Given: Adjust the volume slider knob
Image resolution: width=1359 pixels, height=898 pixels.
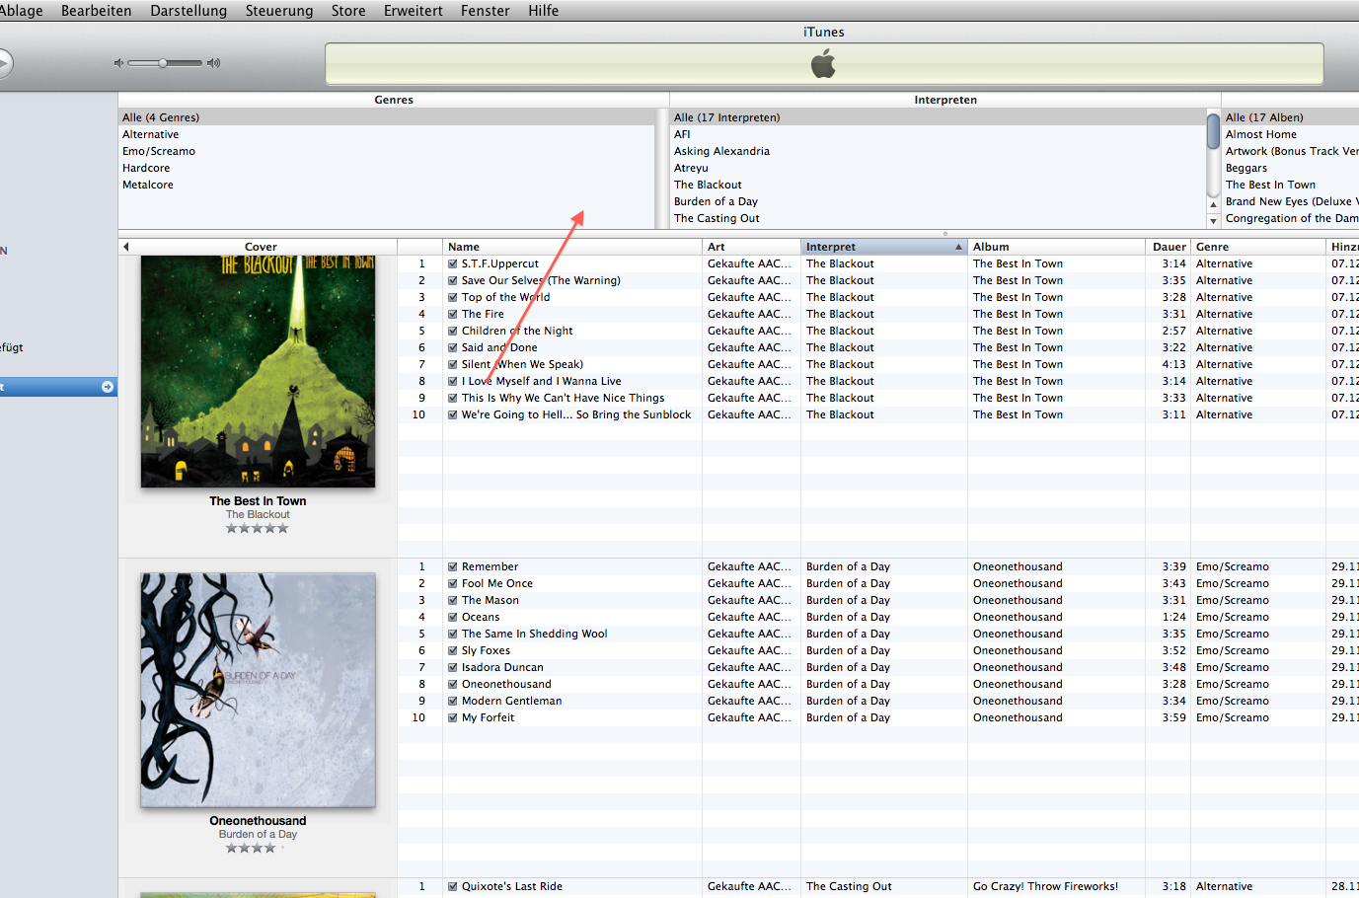Looking at the screenshot, I should pyautogui.click(x=163, y=63).
